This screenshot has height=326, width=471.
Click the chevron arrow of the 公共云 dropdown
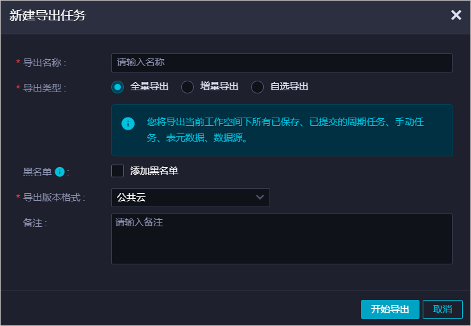pos(259,198)
